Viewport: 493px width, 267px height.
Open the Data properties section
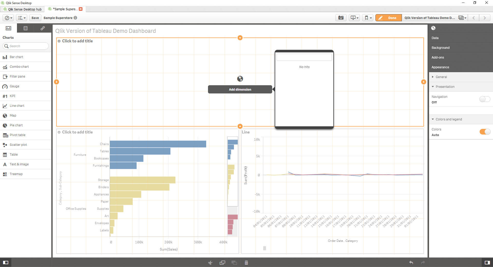tap(461, 38)
